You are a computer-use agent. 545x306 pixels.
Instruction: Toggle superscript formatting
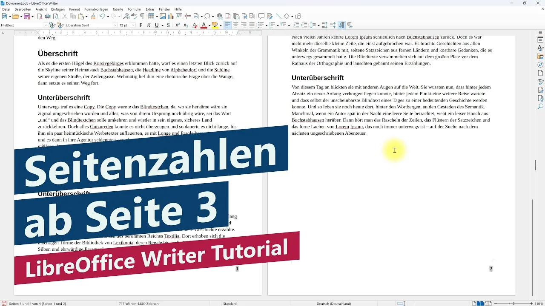[x=178, y=25]
